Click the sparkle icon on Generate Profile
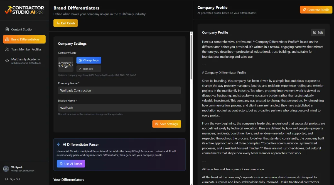334x185 pixels. coord(304,10)
